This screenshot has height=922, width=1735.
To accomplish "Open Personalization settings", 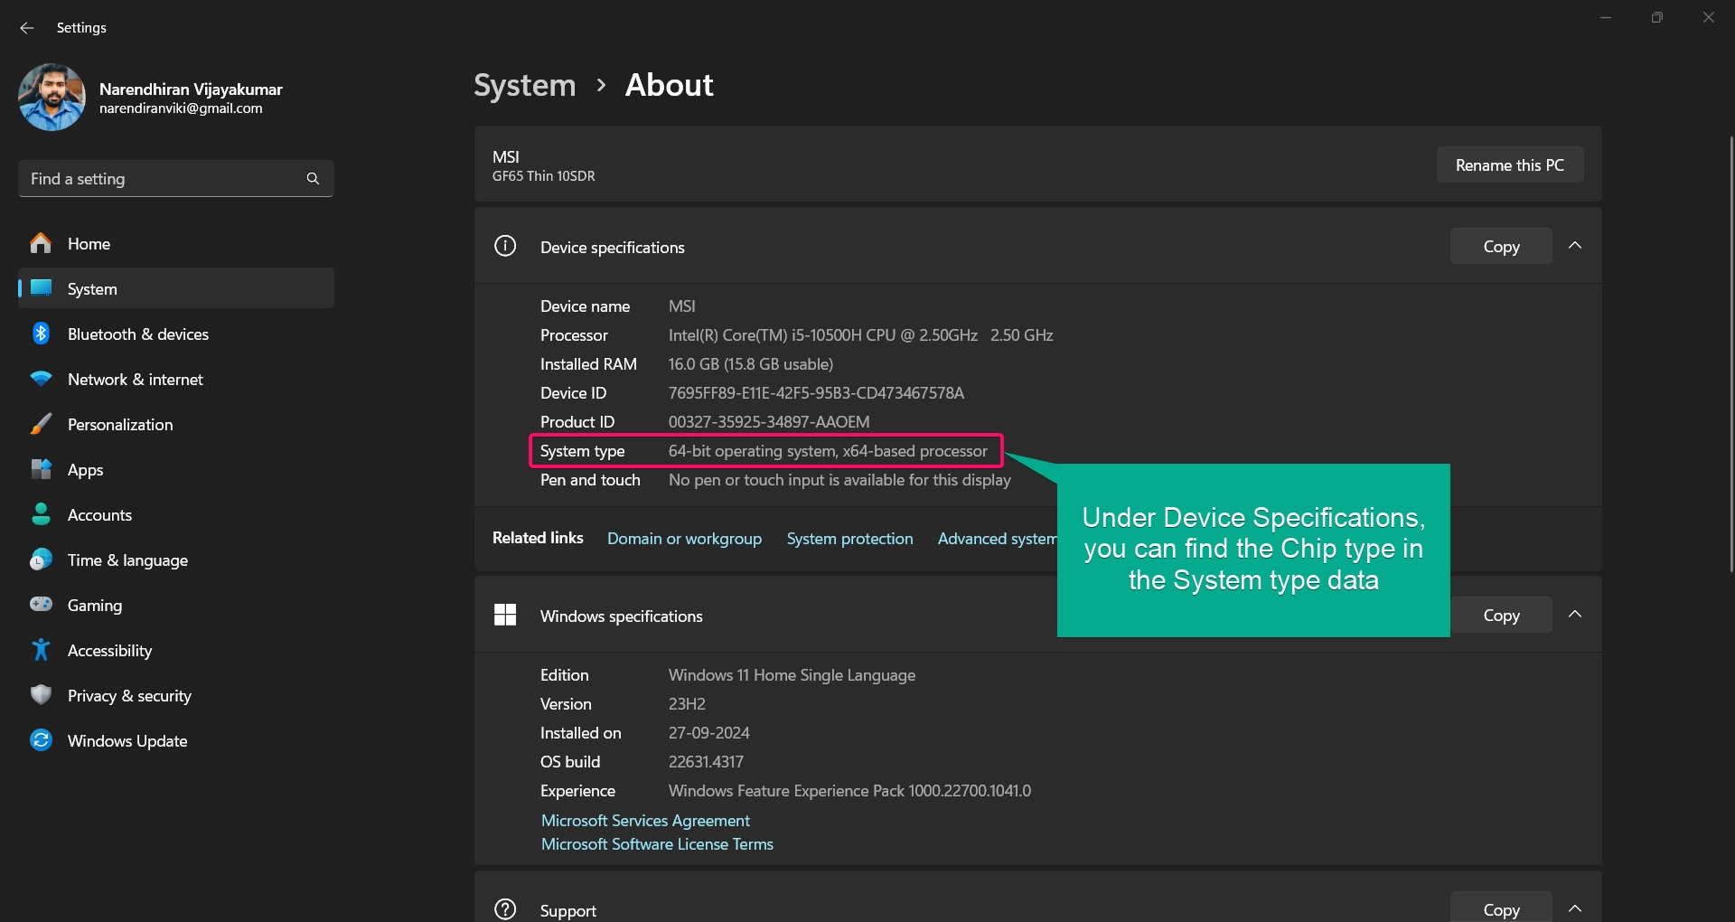I will click(x=176, y=424).
